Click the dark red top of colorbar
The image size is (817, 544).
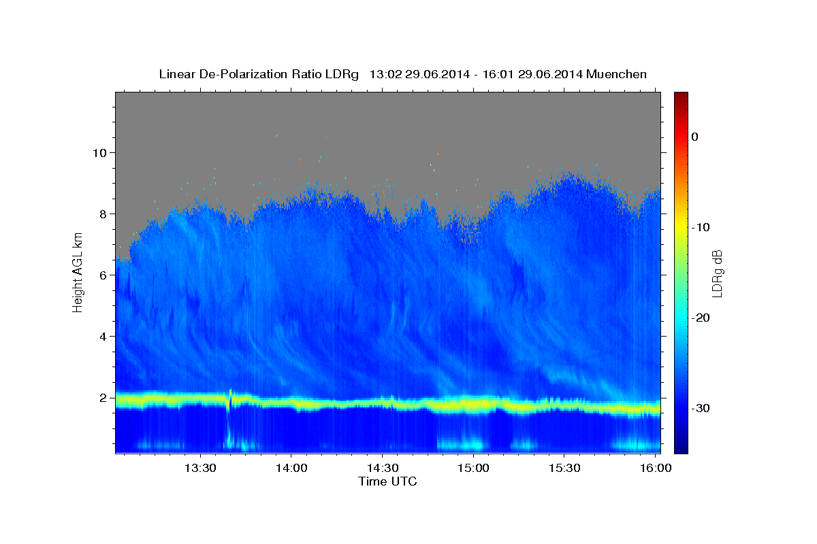(x=681, y=97)
